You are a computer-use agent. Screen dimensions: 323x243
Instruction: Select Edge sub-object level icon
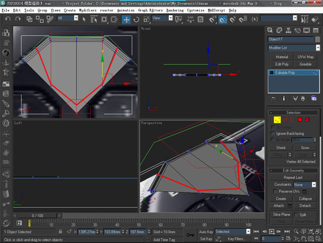[285, 120]
